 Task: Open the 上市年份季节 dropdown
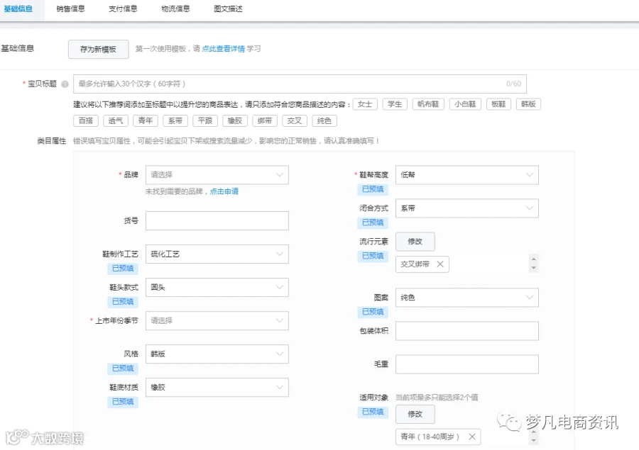(x=217, y=320)
